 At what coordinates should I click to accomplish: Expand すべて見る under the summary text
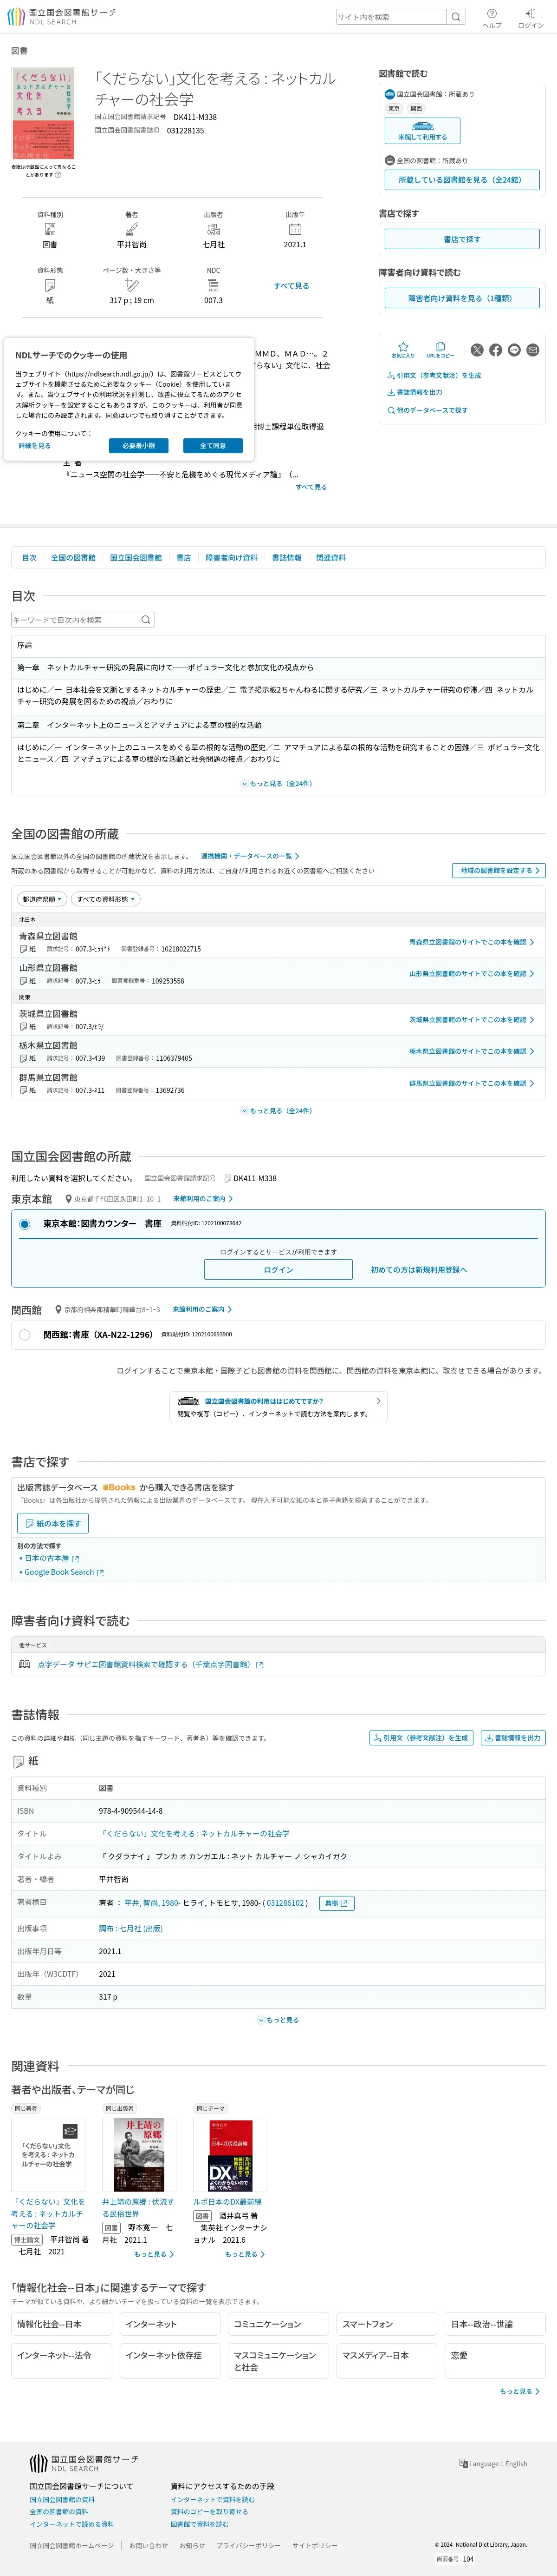coord(311,487)
